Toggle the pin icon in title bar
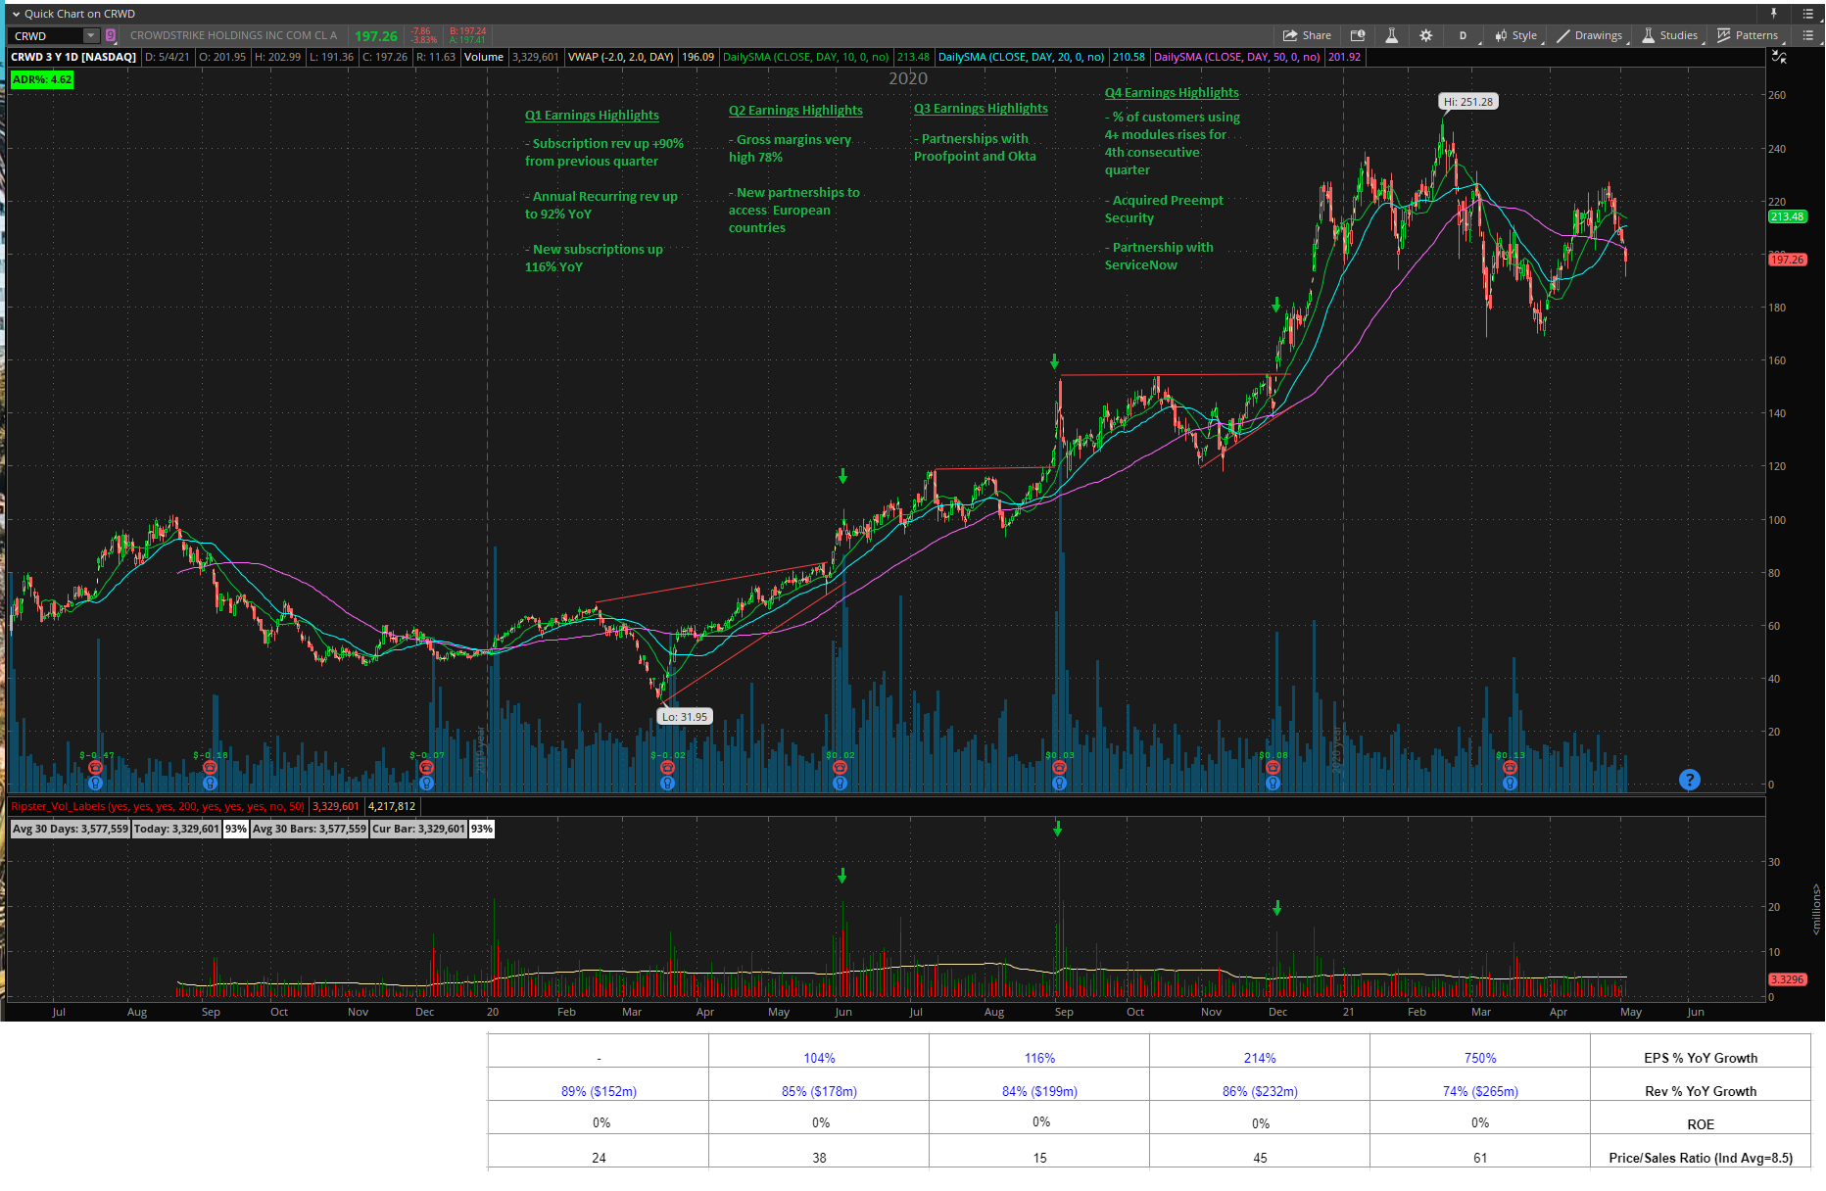Screen dimensions: 1826x1191 1773,14
